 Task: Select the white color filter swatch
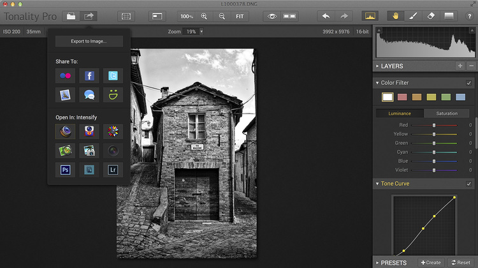pyautogui.click(x=387, y=97)
